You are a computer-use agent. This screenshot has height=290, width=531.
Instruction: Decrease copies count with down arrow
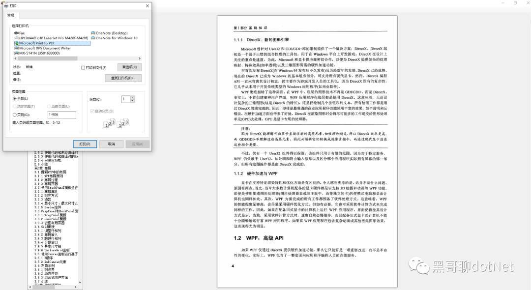click(132, 101)
